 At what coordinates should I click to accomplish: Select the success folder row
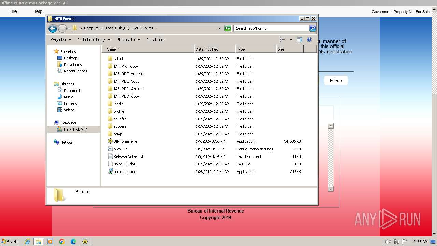204,126
